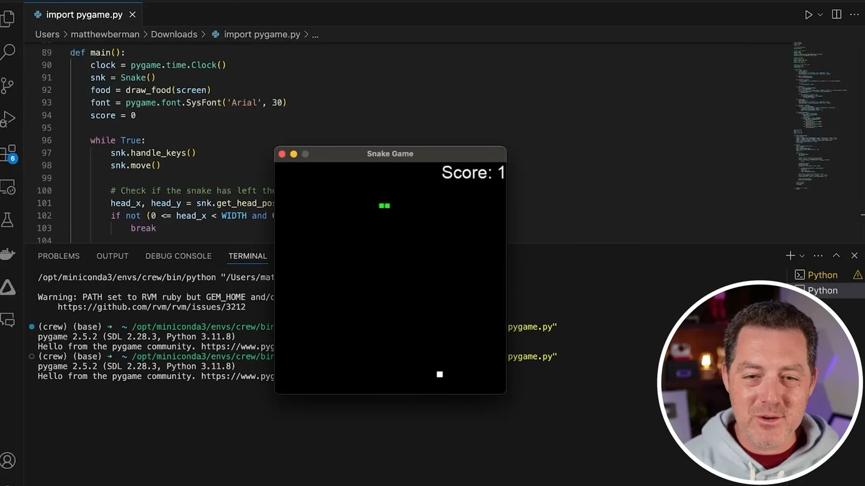Screen dimensions: 865x486
Task: Create a new terminal with plus icon
Action: [x=790, y=255]
